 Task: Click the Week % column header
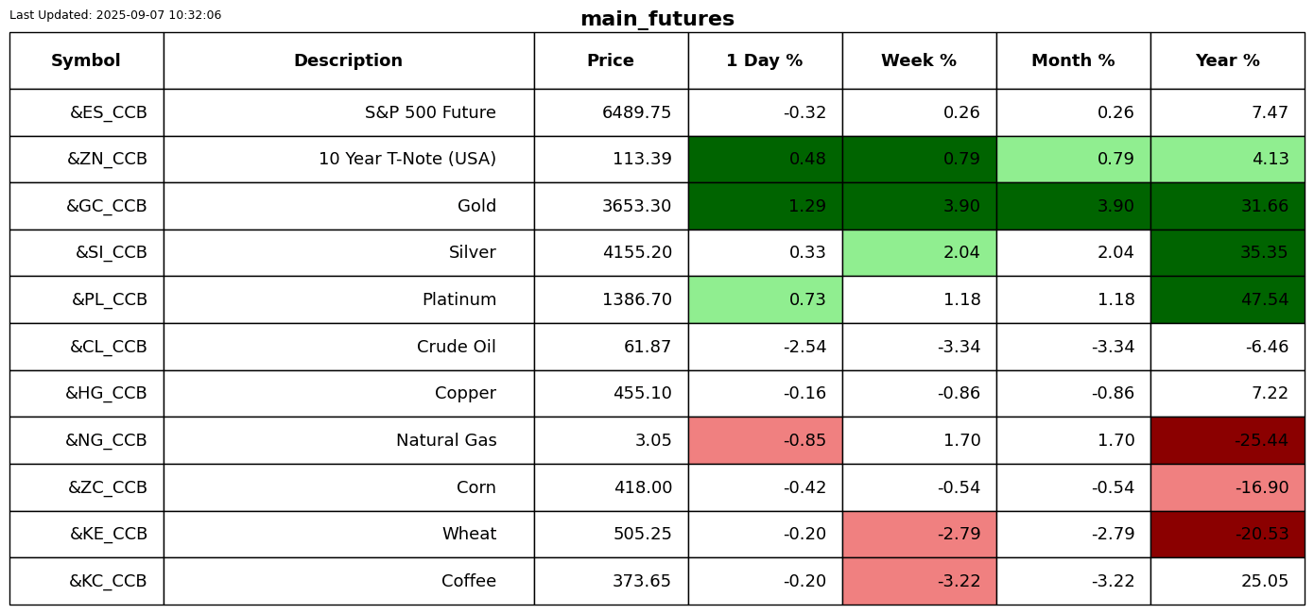point(919,60)
